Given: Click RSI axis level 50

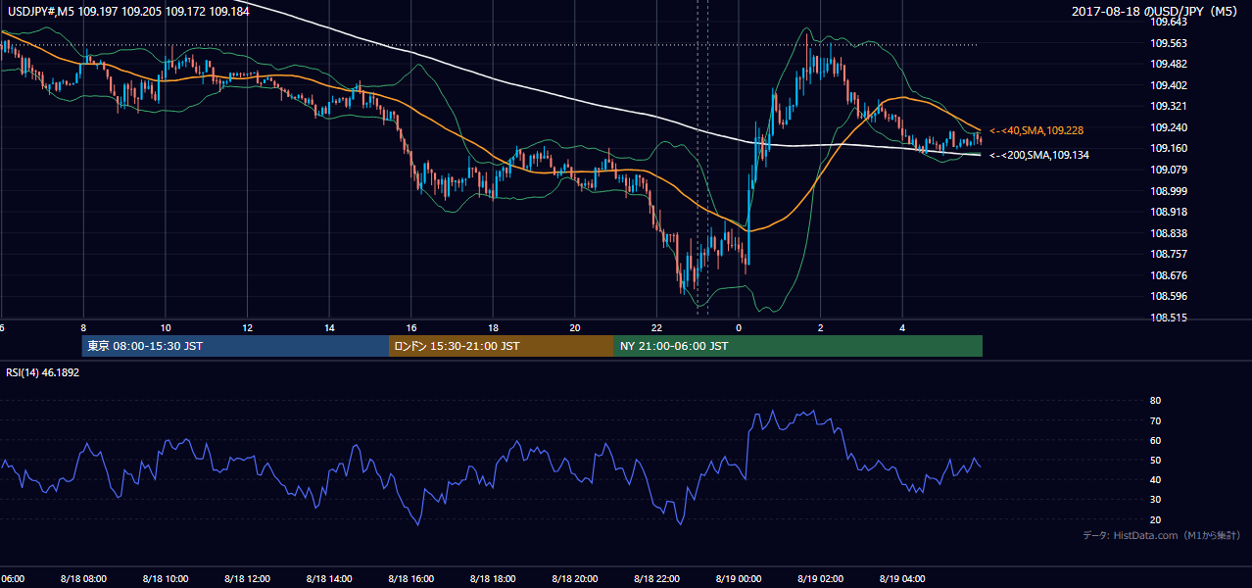Looking at the screenshot, I should [1156, 460].
